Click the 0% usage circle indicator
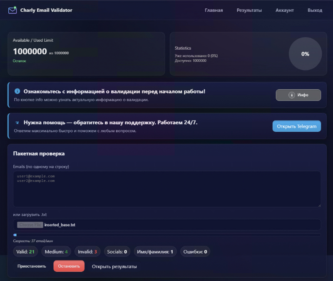This screenshot has height=281, width=333. [305, 54]
